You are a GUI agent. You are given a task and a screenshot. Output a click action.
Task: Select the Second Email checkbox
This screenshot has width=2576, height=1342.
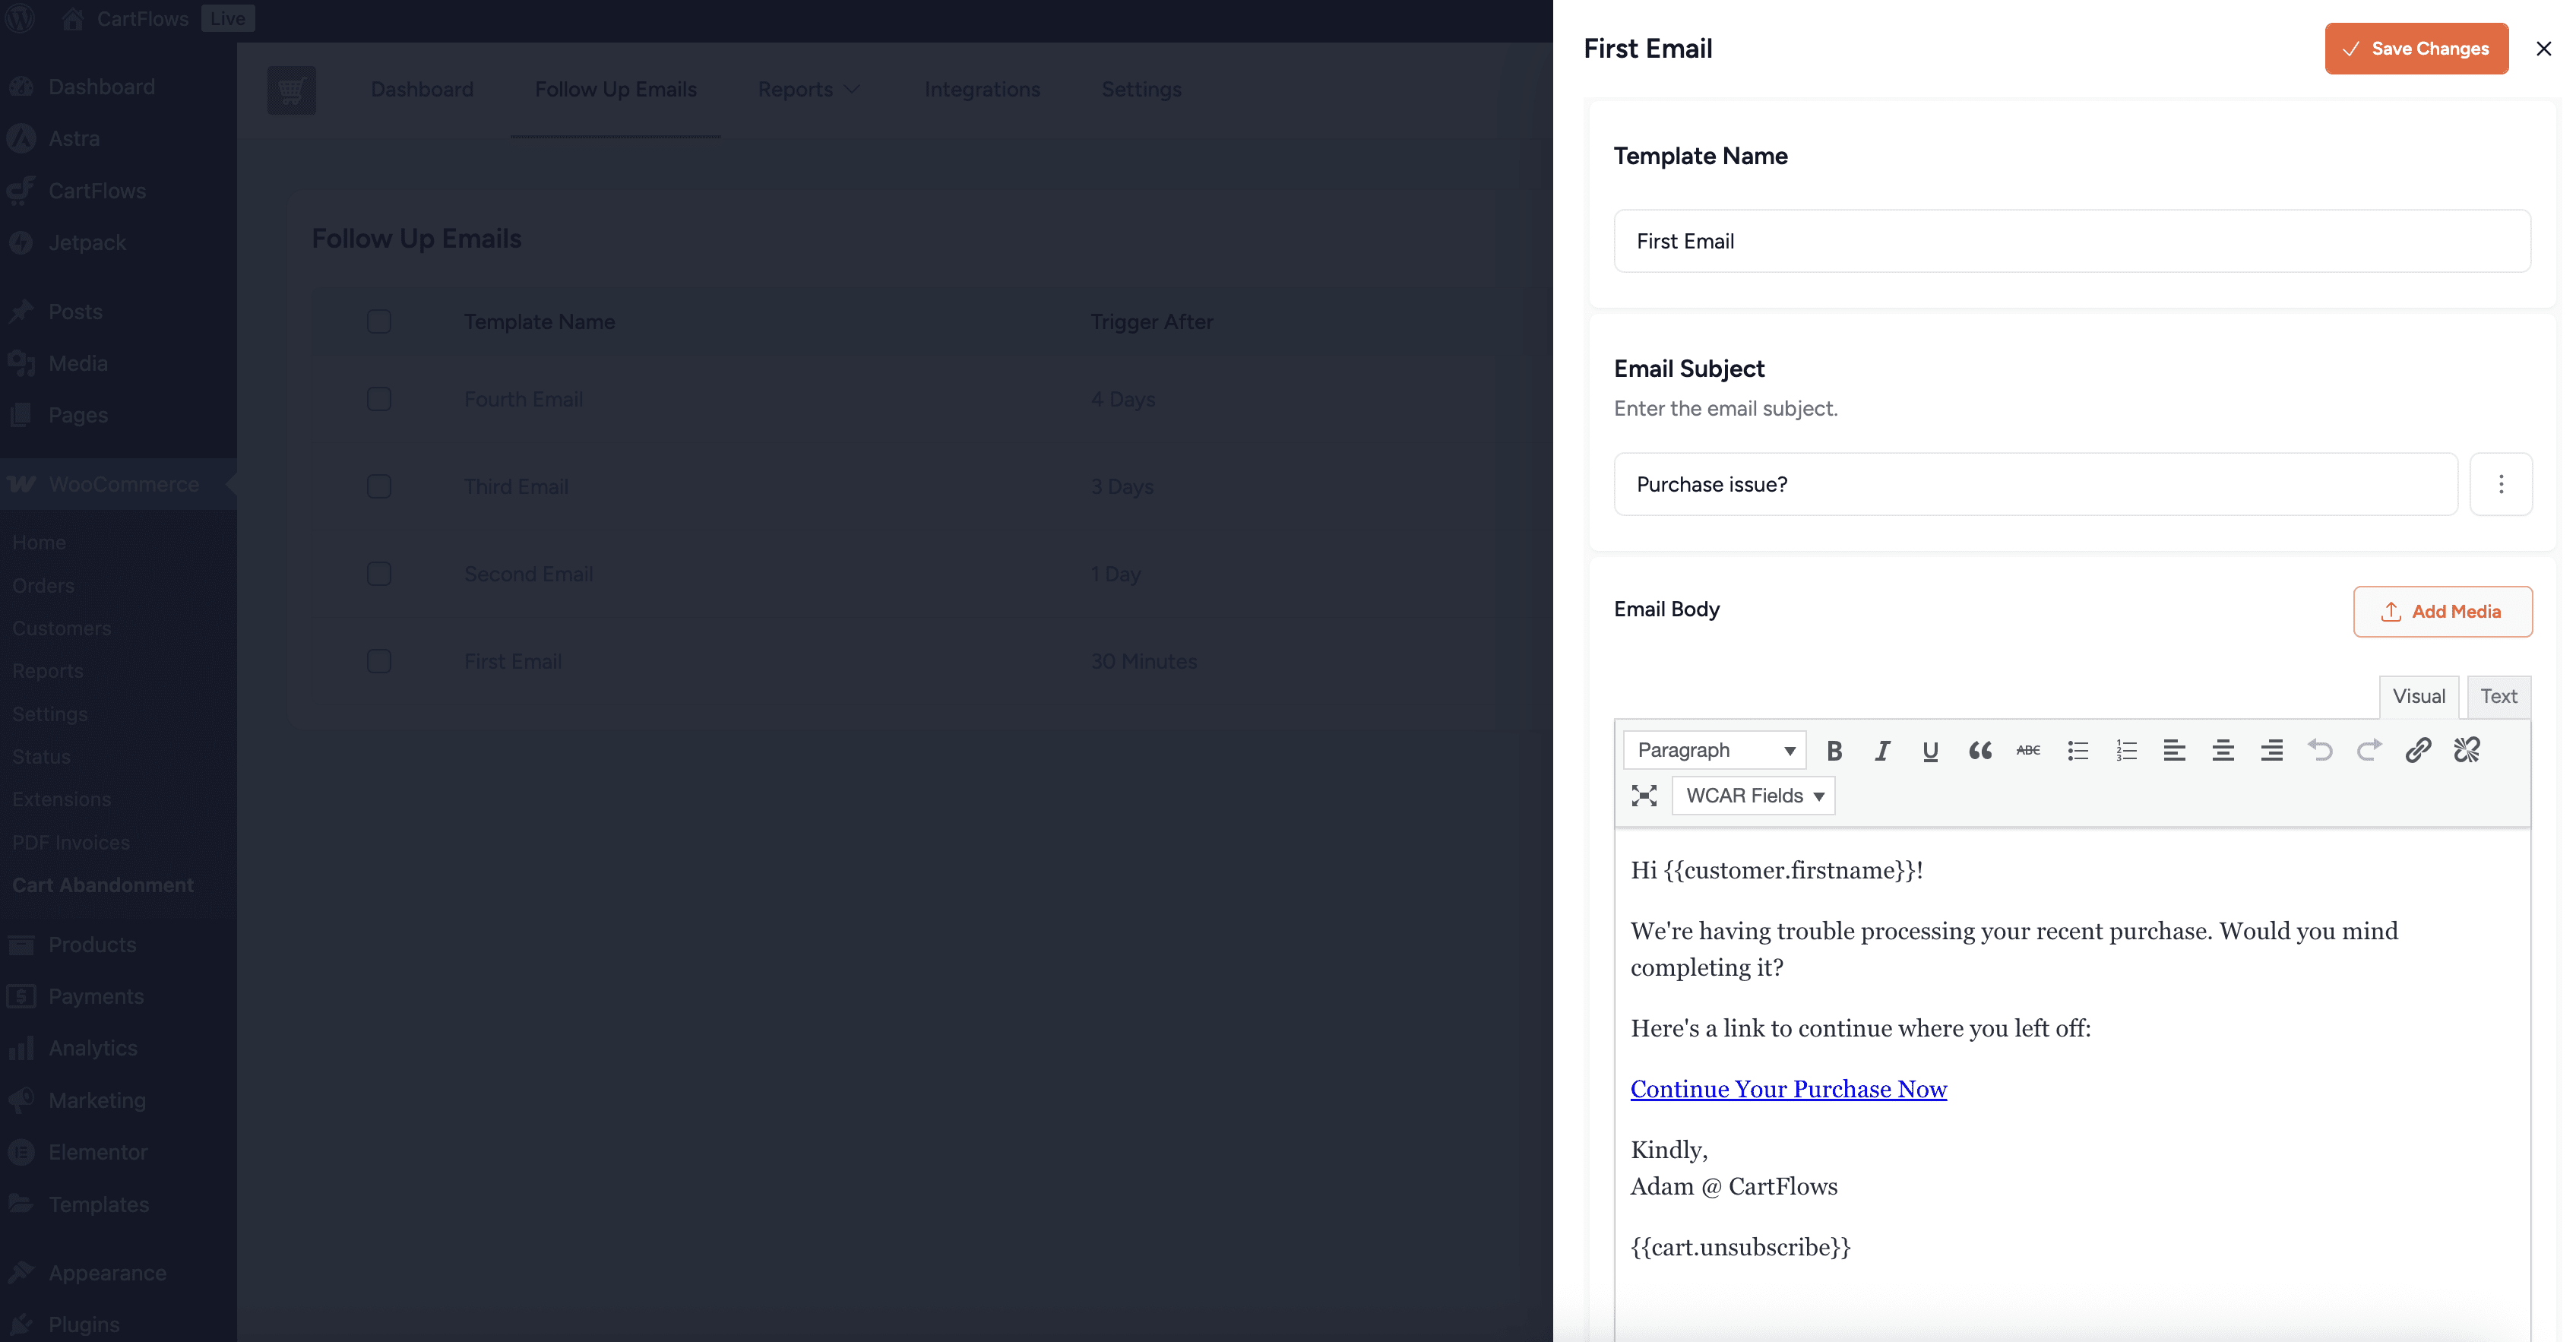pyautogui.click(x=379, y=574)
